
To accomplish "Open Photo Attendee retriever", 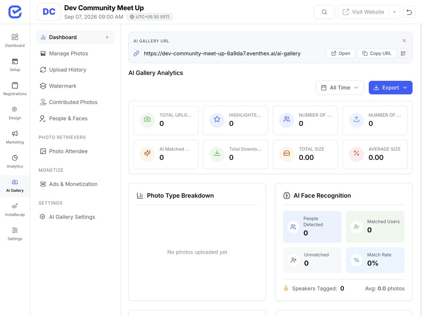I will click(75, 151).
